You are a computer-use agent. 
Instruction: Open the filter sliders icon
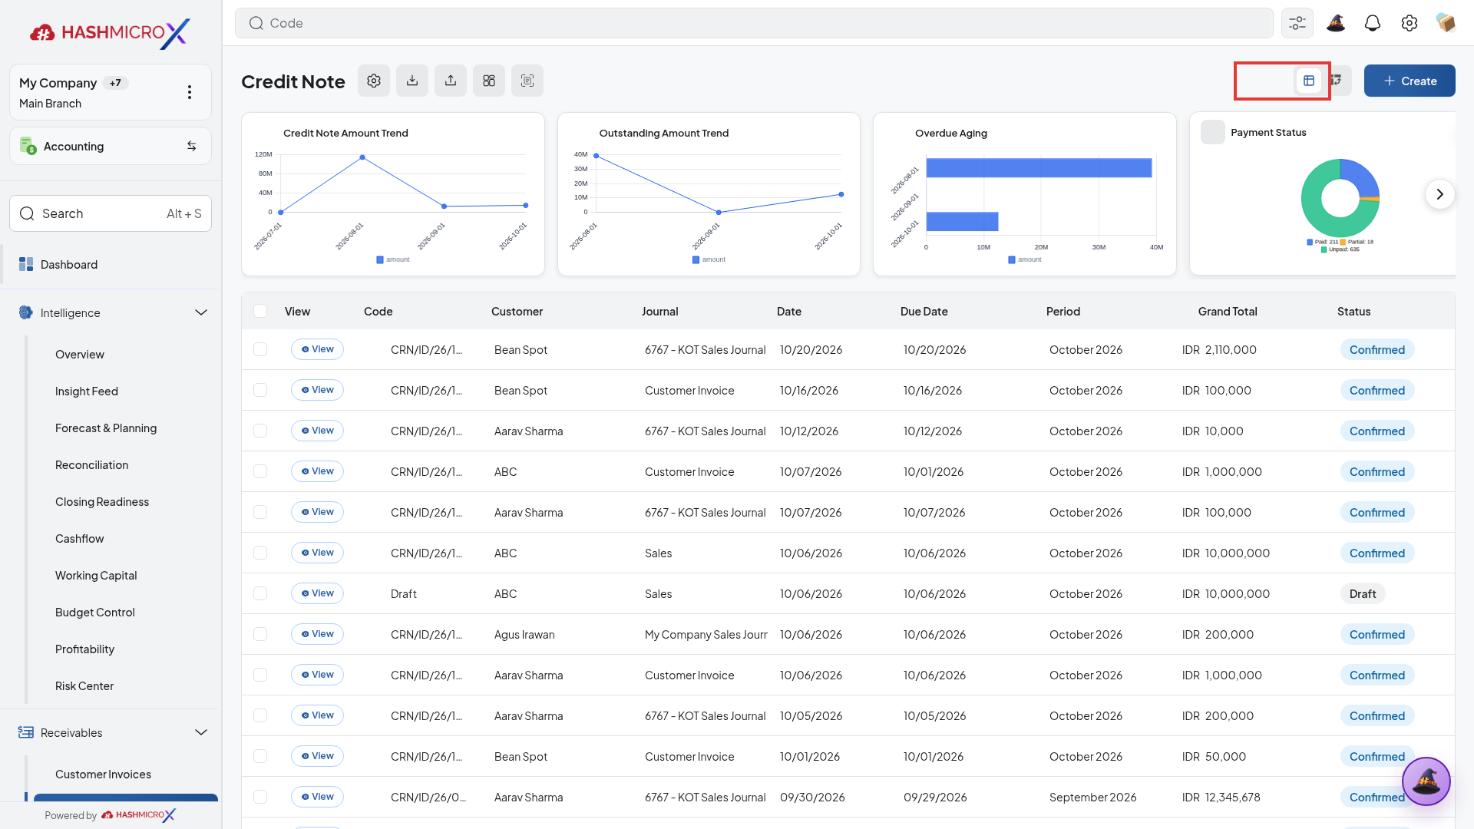tap(1297, 23)
